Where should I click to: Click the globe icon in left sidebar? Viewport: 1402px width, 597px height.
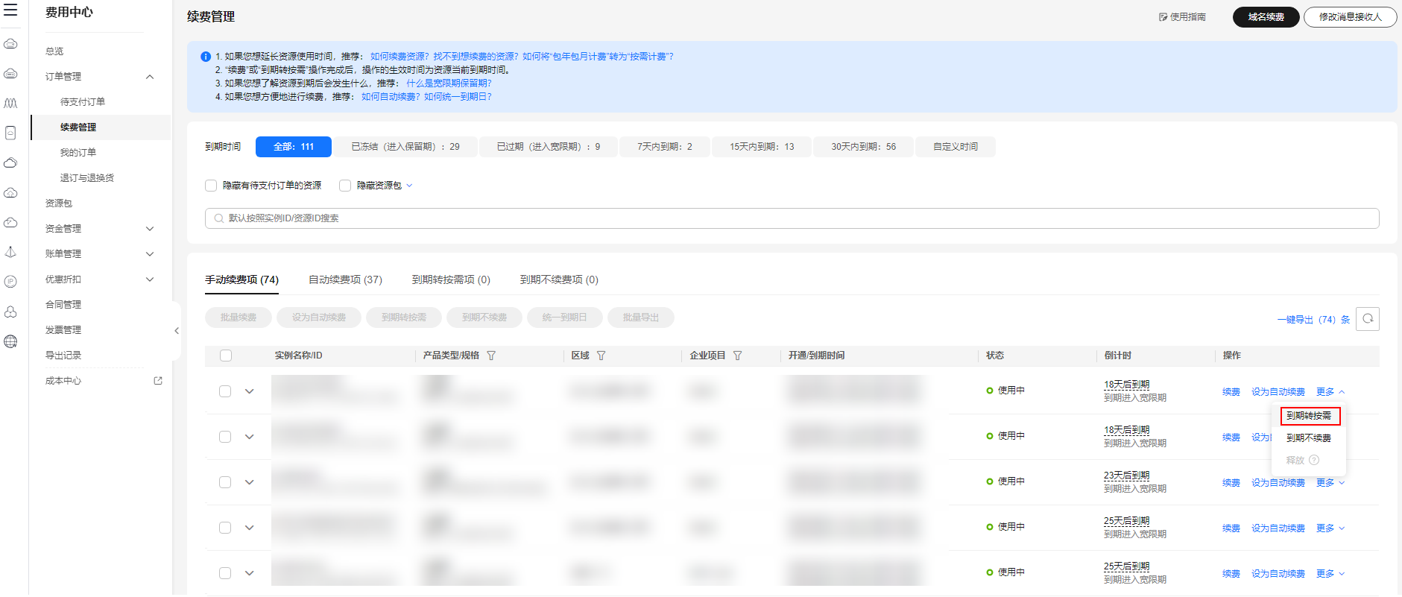(x=10, y=342)
